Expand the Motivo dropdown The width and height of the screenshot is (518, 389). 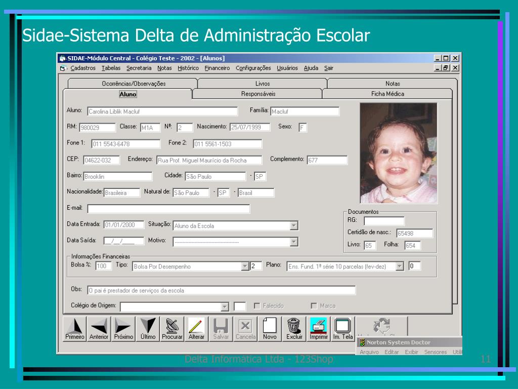click(294, 242)
